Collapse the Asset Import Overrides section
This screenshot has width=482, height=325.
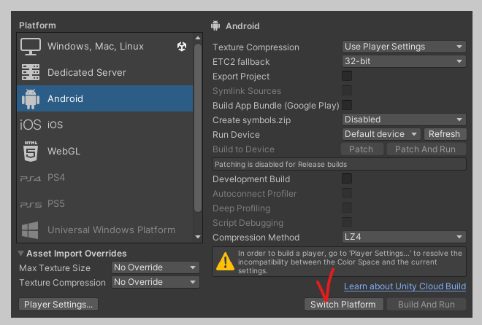(x=21, y=254)
